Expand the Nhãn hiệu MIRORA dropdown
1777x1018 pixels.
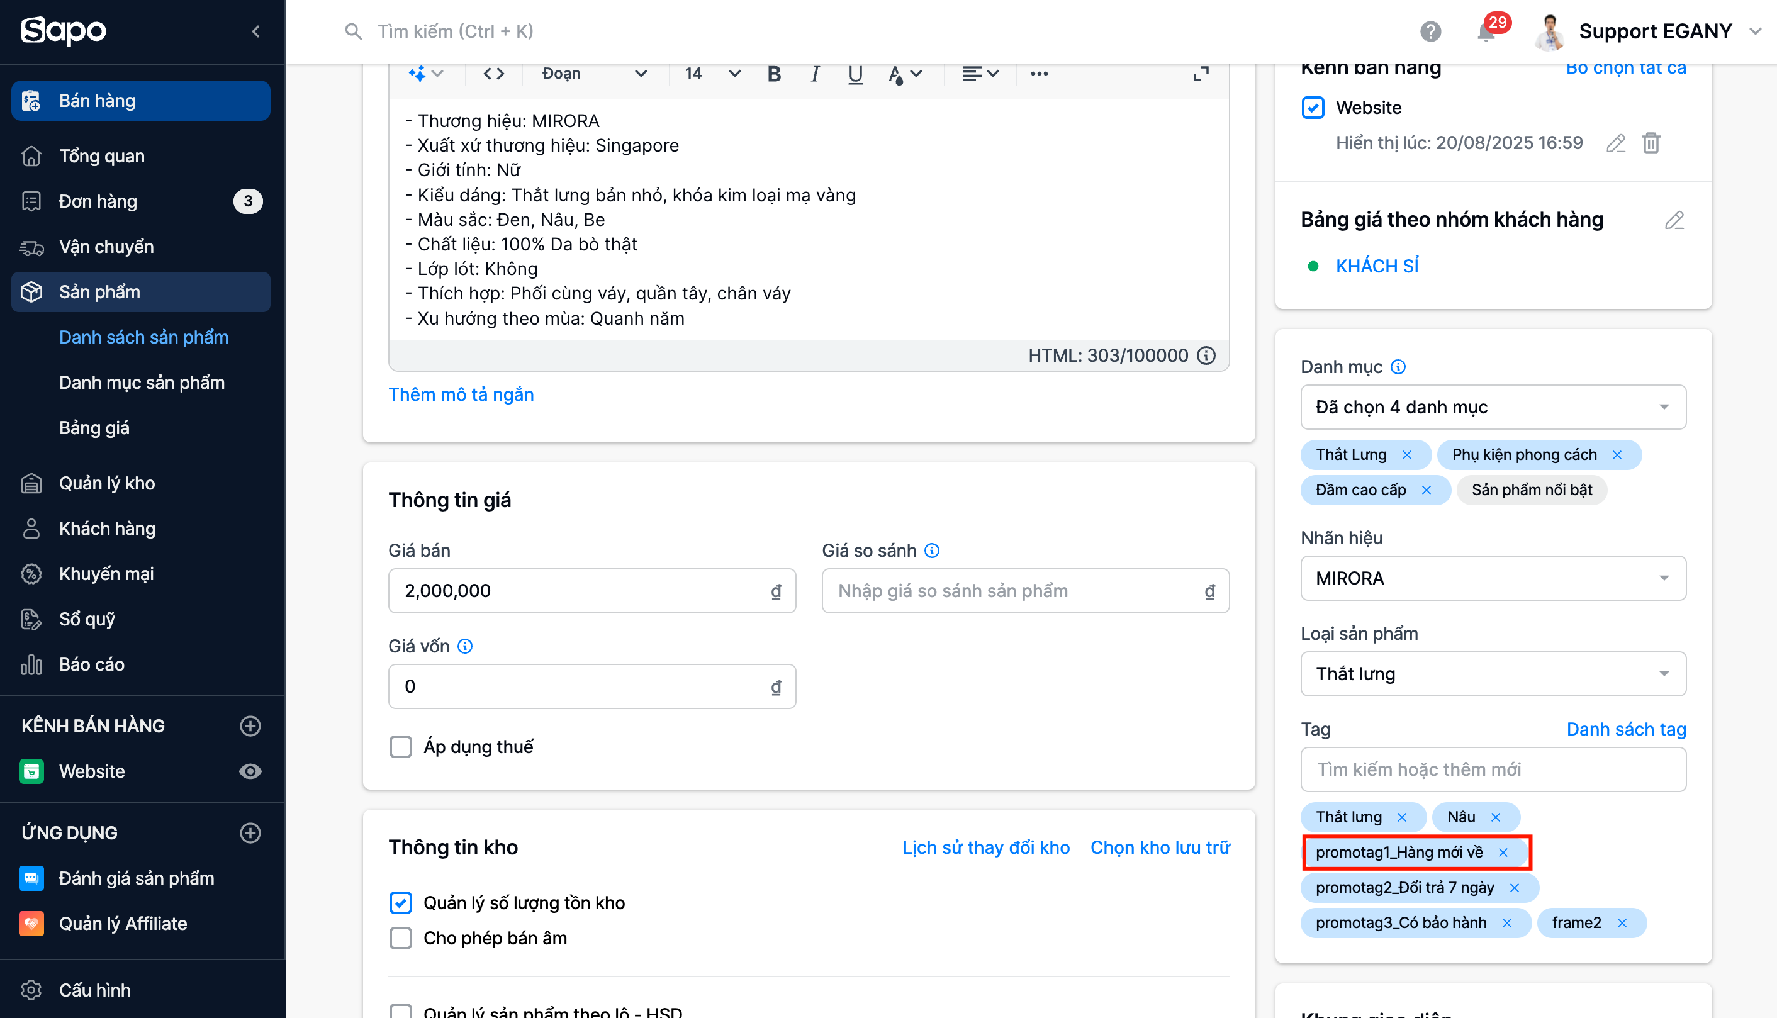pyautogui.click(x=1493, y=578)
